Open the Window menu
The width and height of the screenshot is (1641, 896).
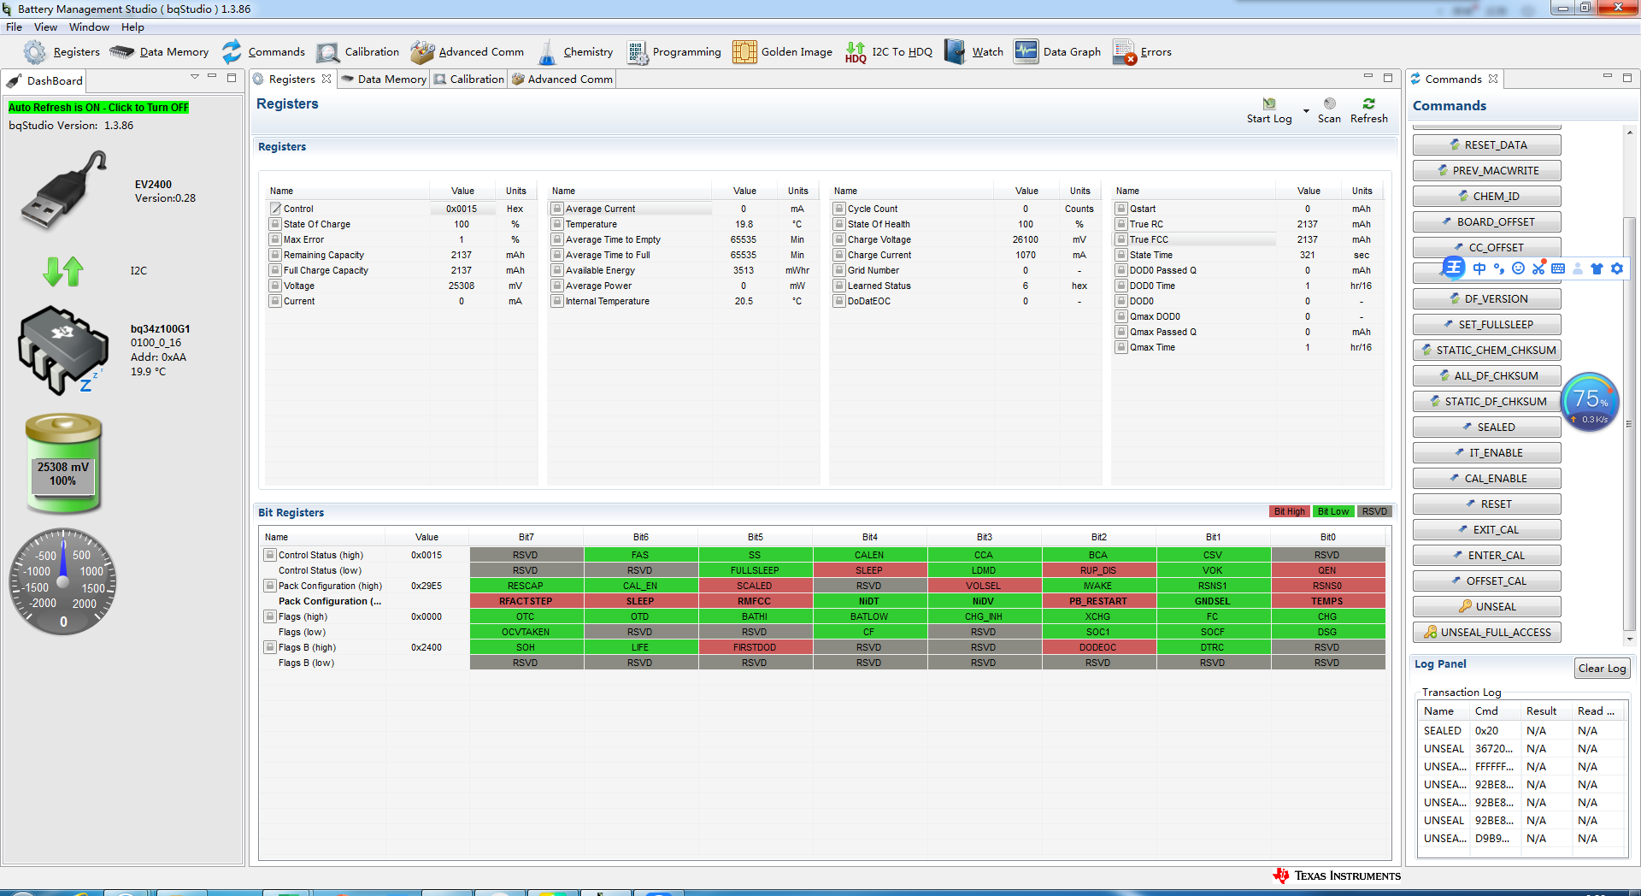pyautogui.click(x=89, y=27)
